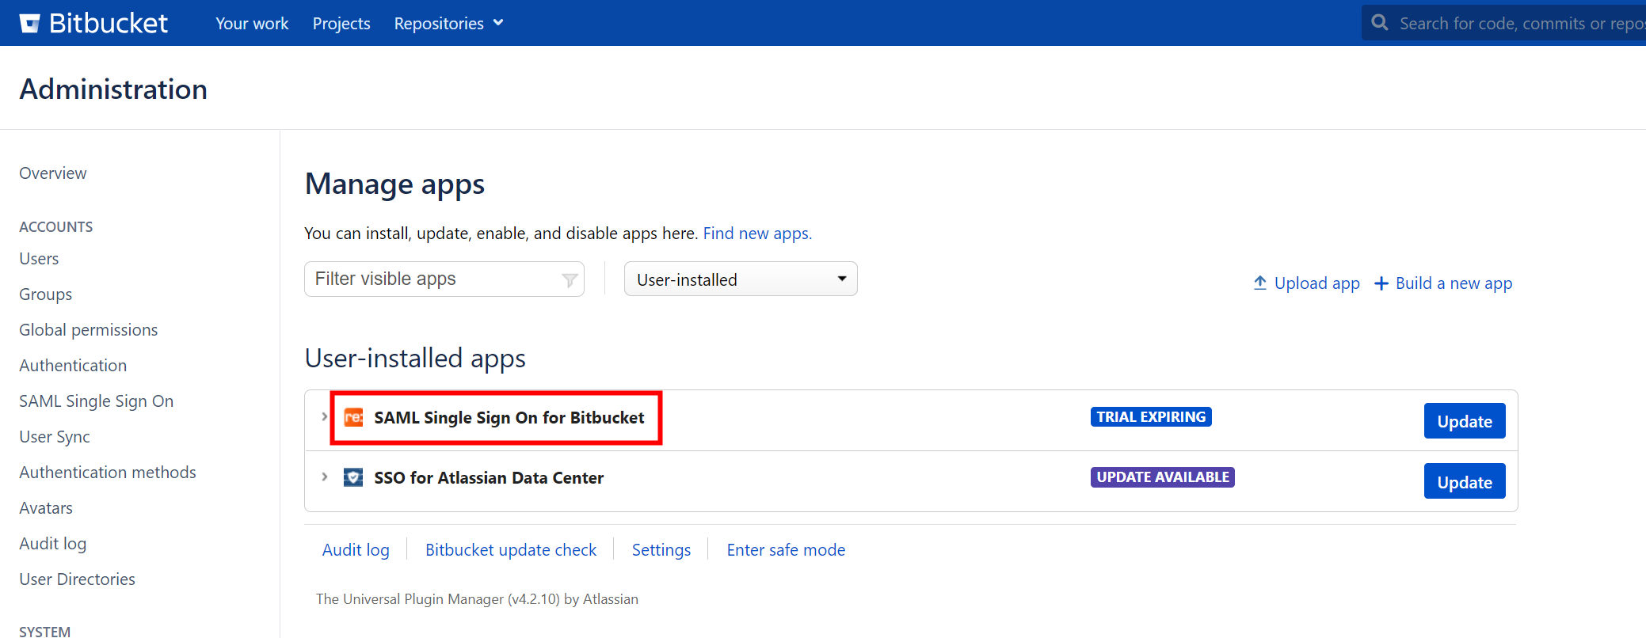Screen dimensions: 1646x638
Task: Expand the SAML Single Sign On for Bitbucket row
Action: (324, 416)
